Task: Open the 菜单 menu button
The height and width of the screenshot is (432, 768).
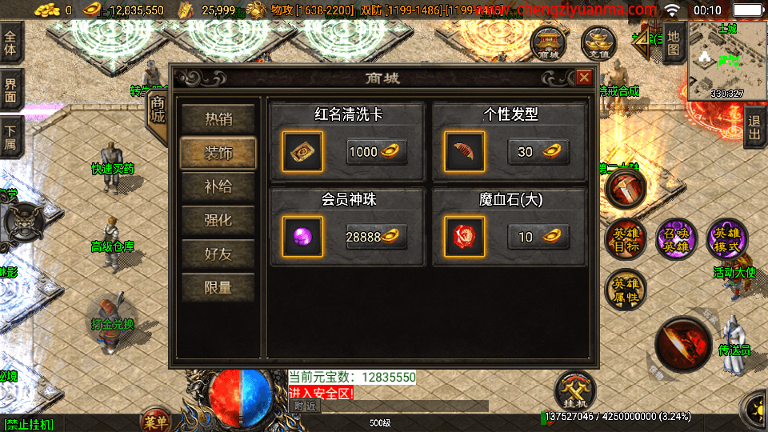Action: (x=156, y=422)
